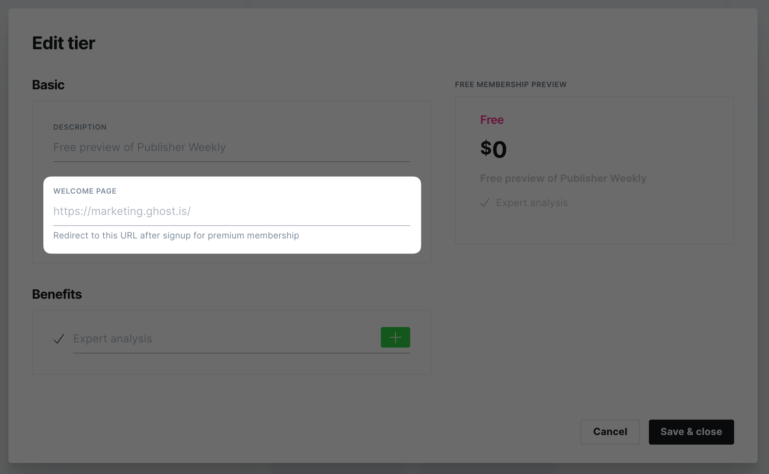Click the Basic section heading
769x474 pixels.
(48, 85)
